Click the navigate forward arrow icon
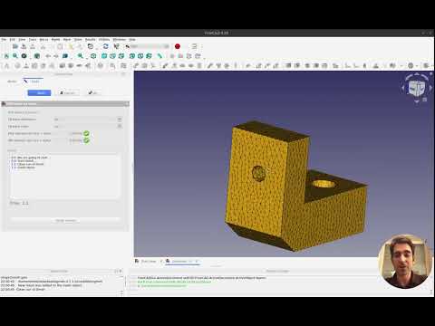 tap(56, 56)
